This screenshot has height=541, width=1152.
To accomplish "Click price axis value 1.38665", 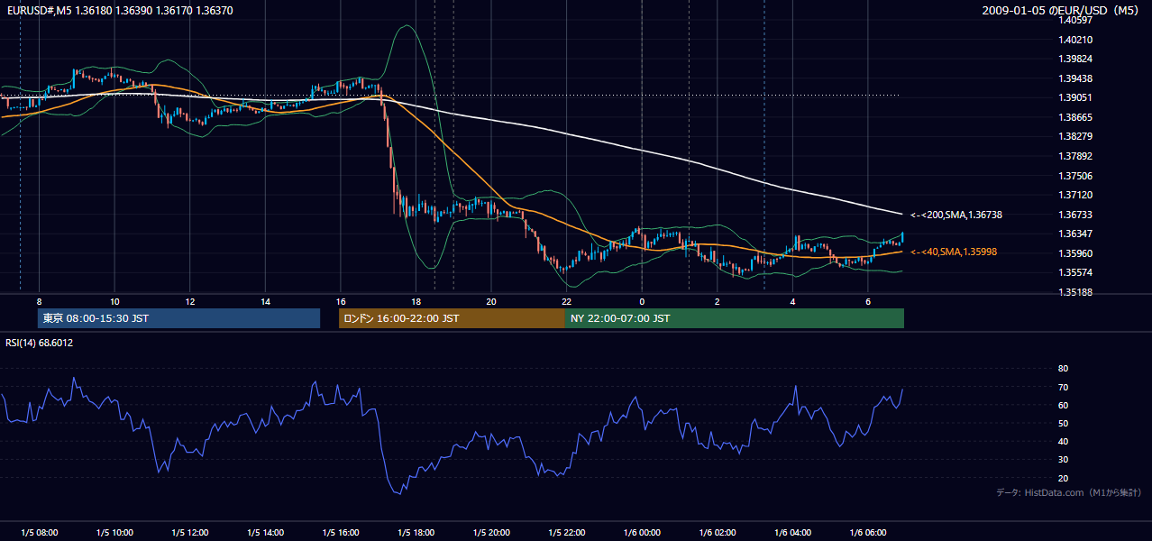I will click(x=1075, y=117).
